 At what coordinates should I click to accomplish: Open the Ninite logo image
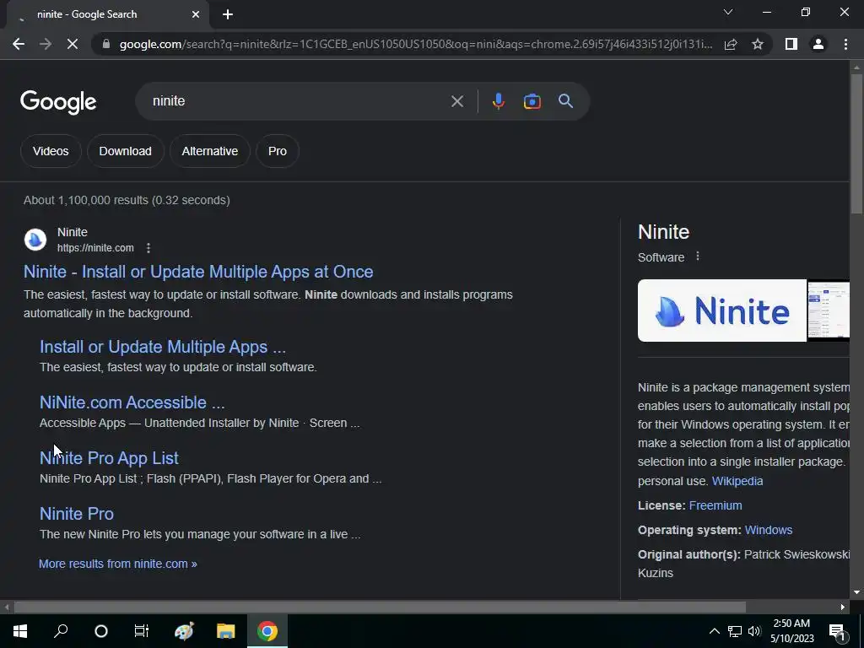[722, 310]
